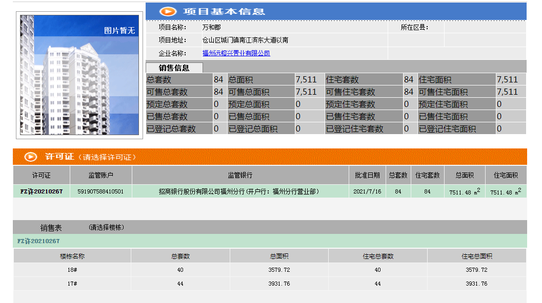The image size is (542, 303).
Task: Click the approval date 2021/7/16
Action: (367, 191)
